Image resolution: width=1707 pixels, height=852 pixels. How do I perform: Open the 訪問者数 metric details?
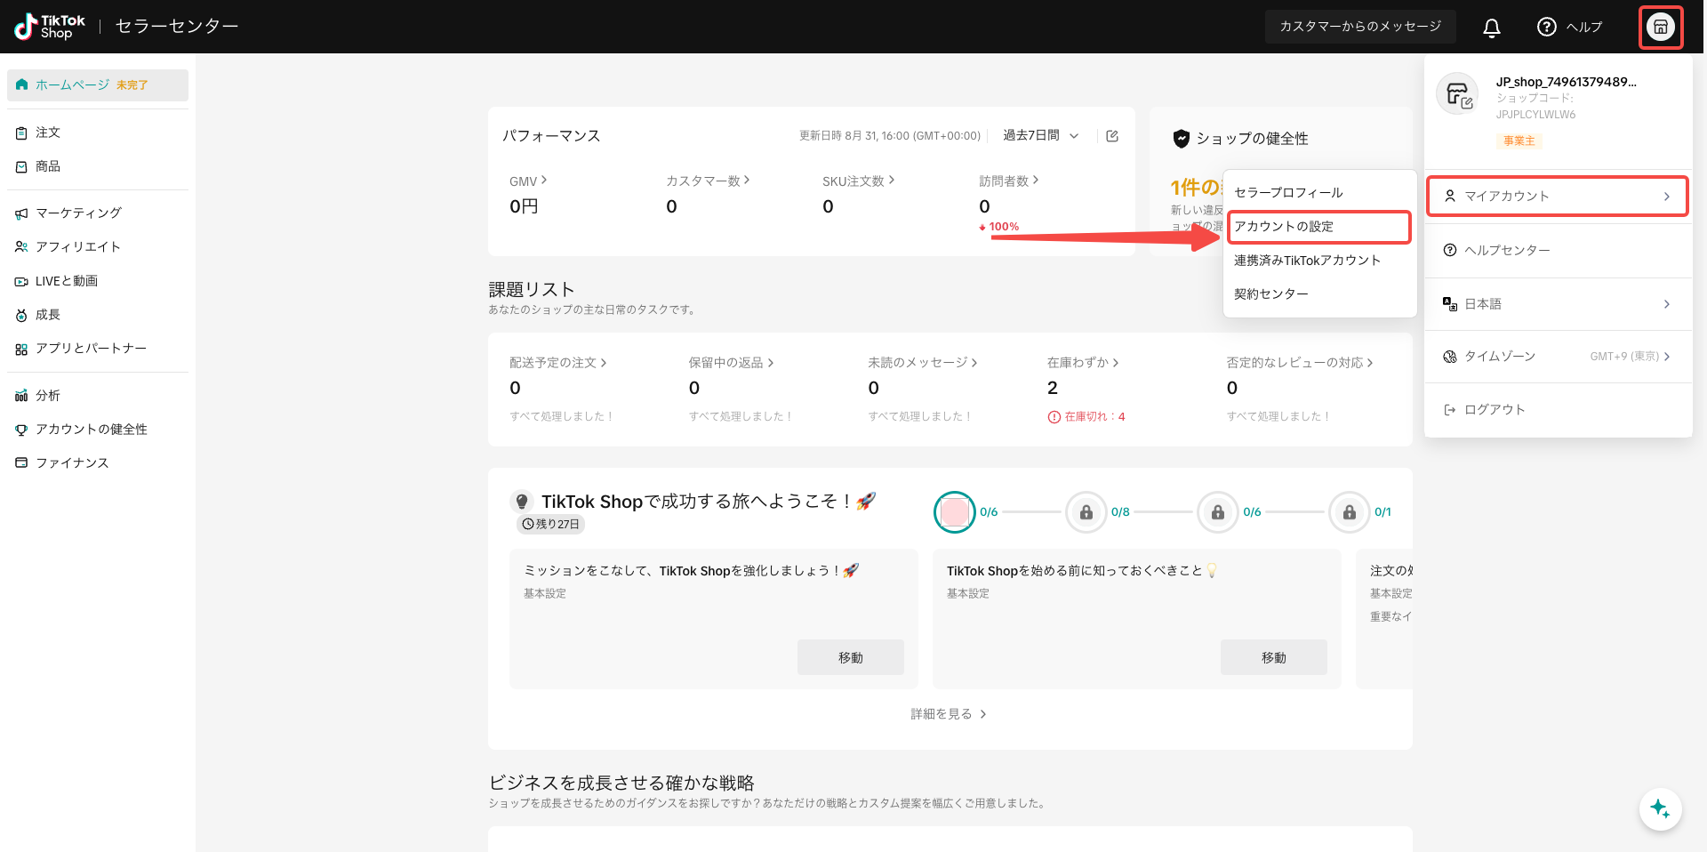(1009, 181)
